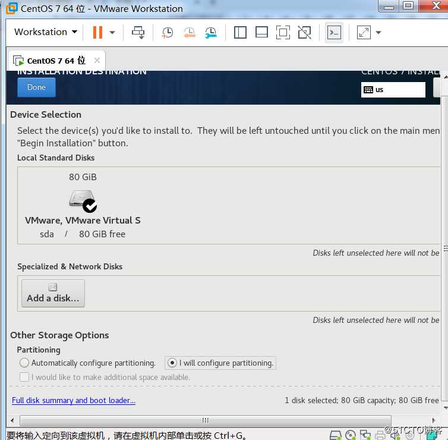
Task: Open the power options dropdown arrow
Action: coord(112,32)
